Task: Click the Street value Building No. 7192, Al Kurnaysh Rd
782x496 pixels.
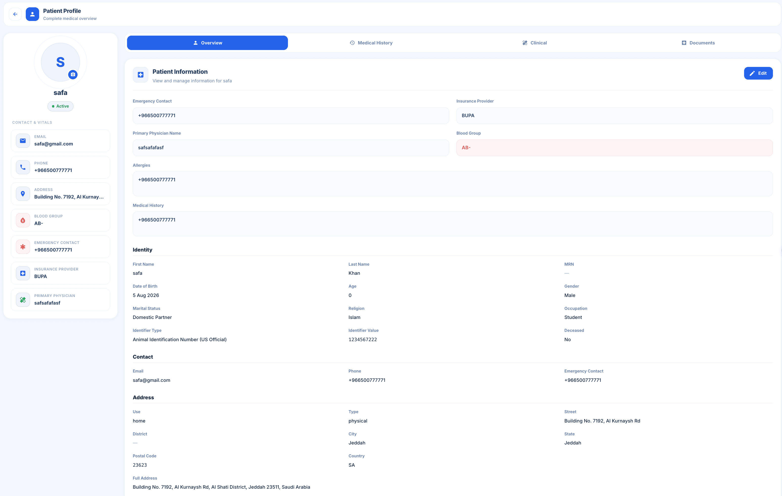Action: [602, 421]
